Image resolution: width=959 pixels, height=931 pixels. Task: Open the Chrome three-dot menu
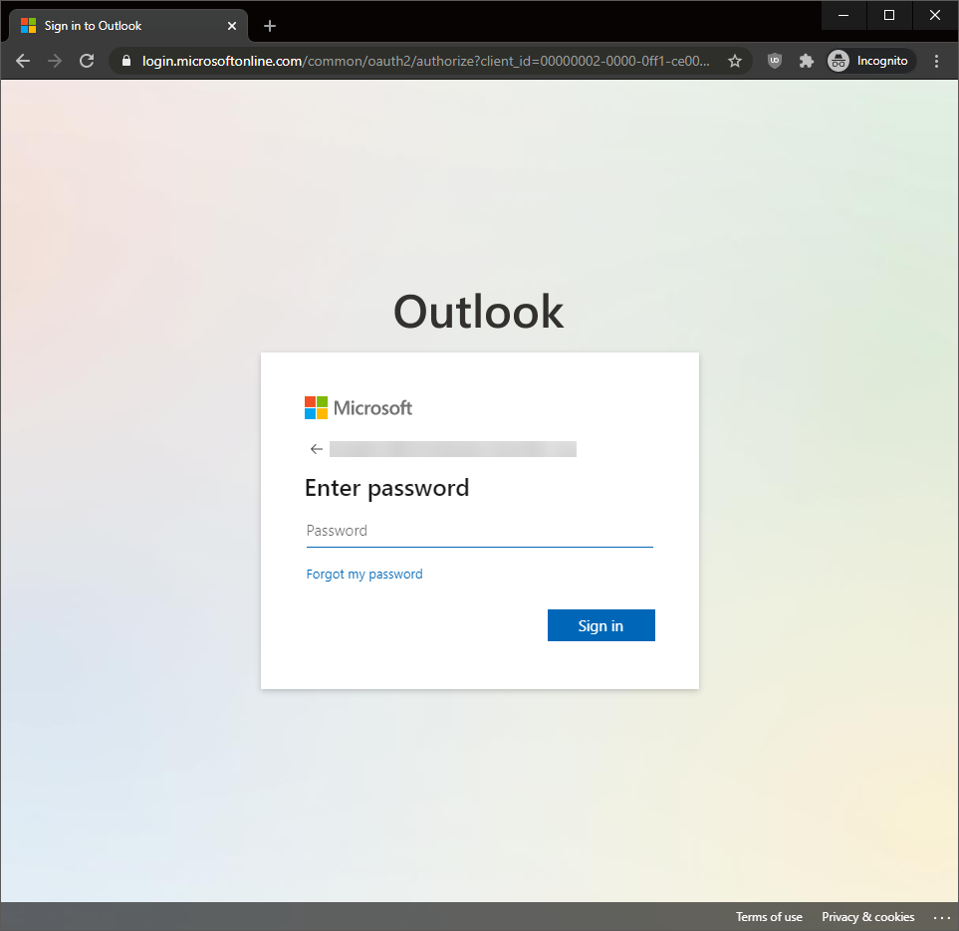[x=936, y=61]
